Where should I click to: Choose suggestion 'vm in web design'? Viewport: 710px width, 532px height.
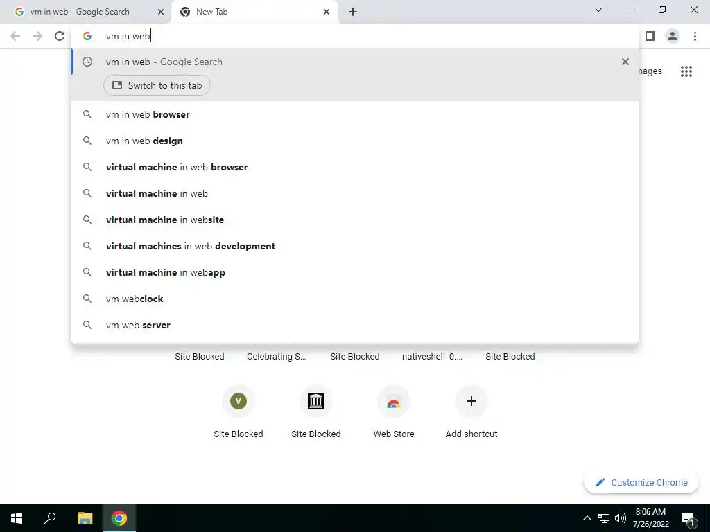point(355,141)
